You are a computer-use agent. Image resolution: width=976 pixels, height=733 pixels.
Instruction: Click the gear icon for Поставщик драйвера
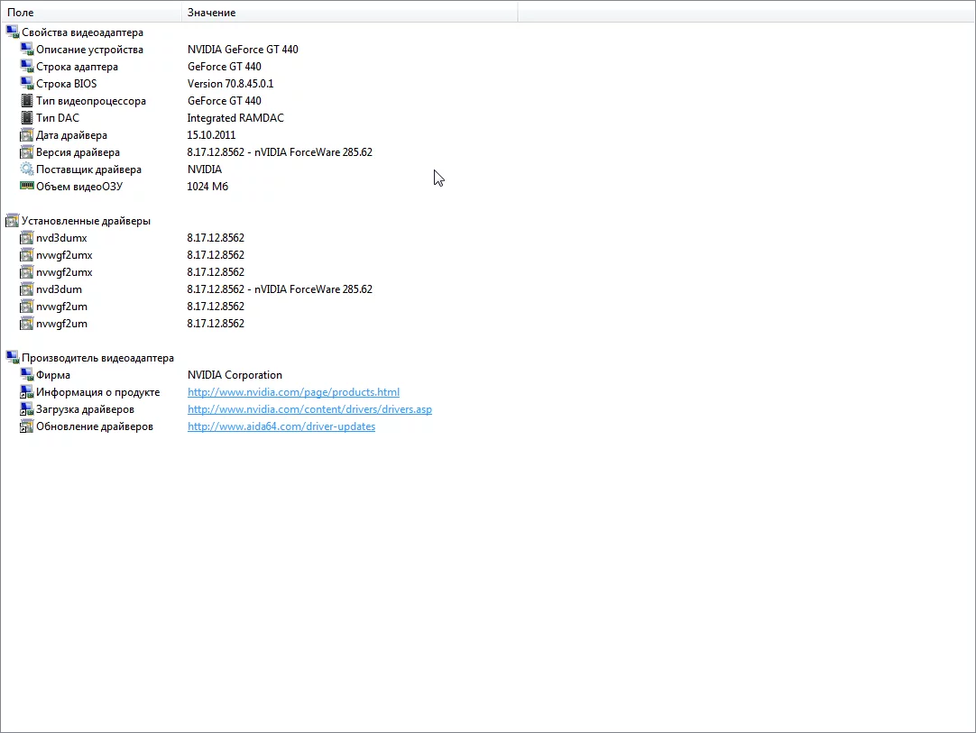coord(27,169)
